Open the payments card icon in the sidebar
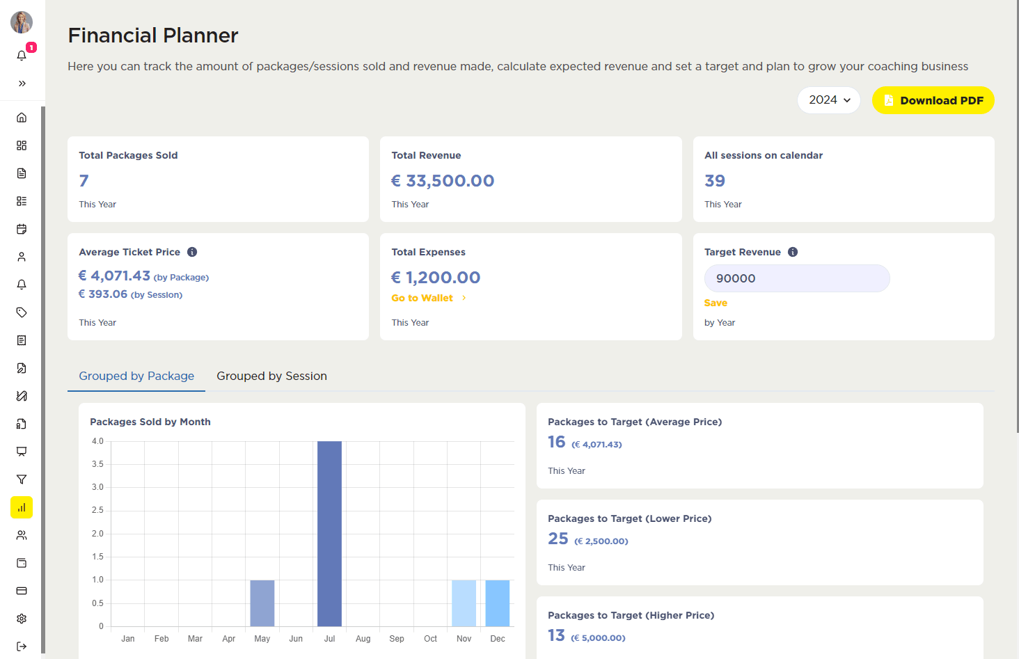This screenshot has height=659, width=1019. pos(22,591)
